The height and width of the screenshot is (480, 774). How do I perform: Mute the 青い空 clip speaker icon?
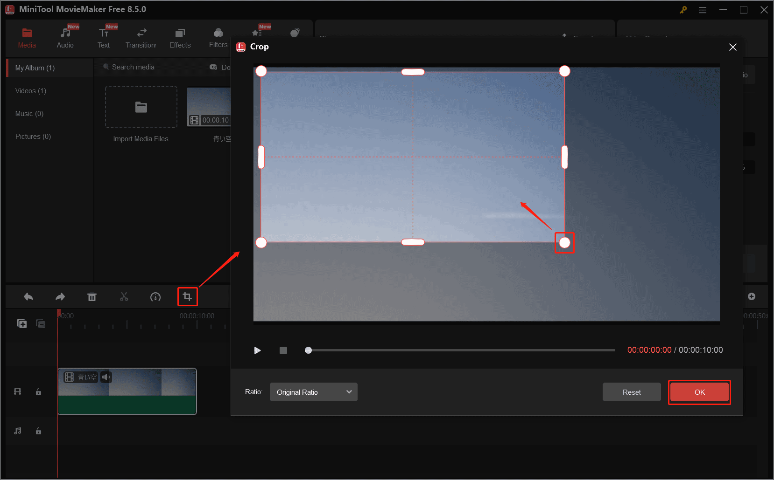[106, 377]
